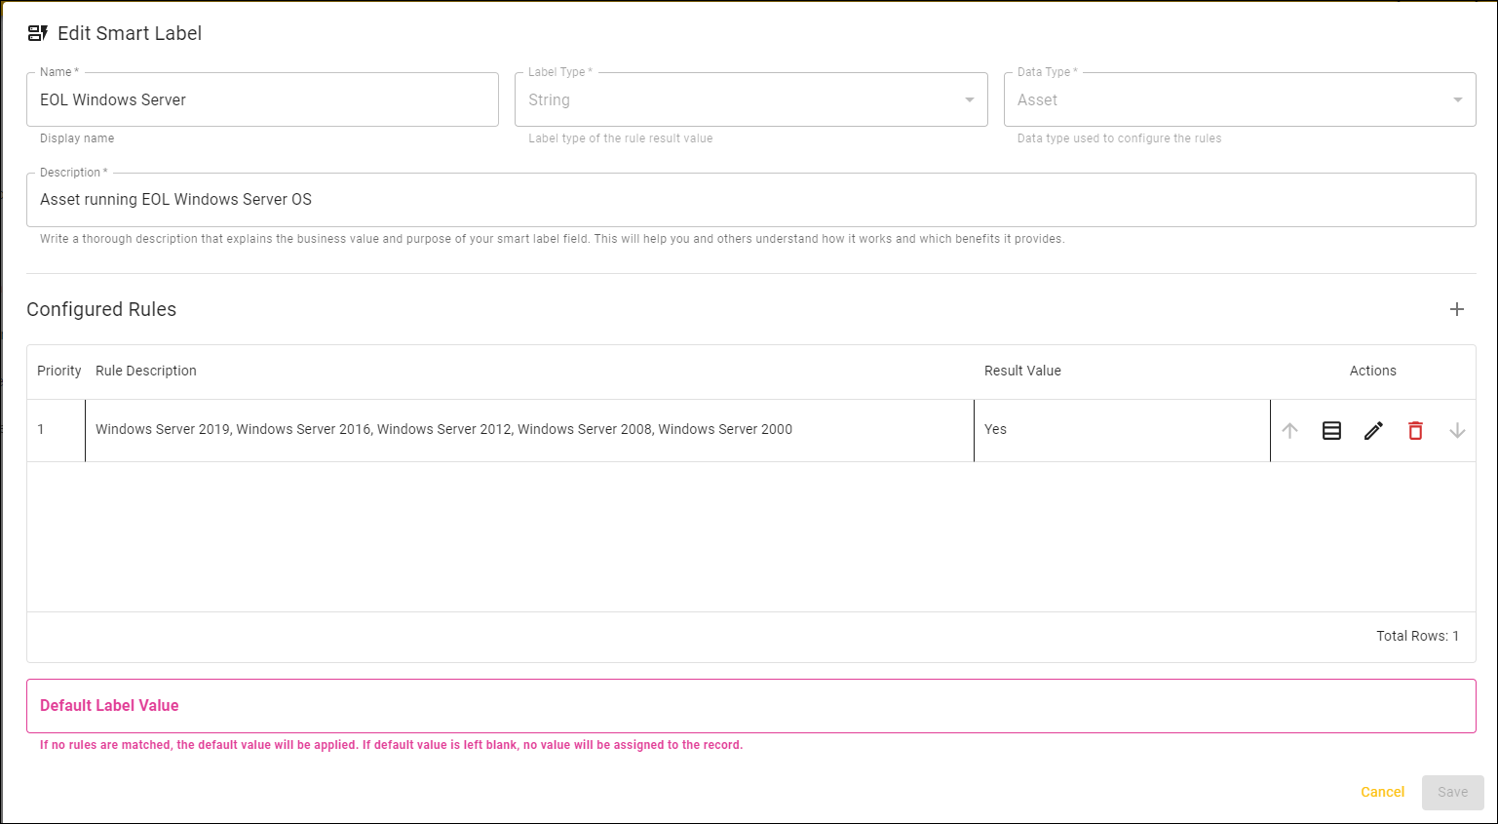Click the add rule plus icon

click(x=1457, y=309)
